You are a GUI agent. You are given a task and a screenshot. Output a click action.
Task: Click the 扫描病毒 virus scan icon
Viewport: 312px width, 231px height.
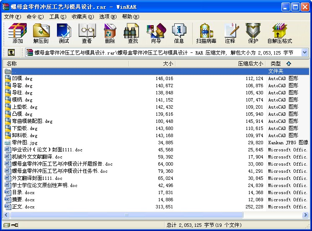(x=206, y=34)
